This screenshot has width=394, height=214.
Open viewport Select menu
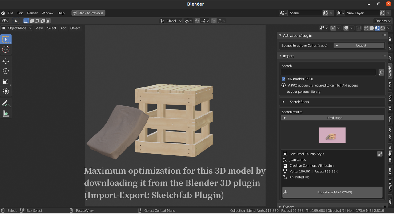(x=52, y=28)
